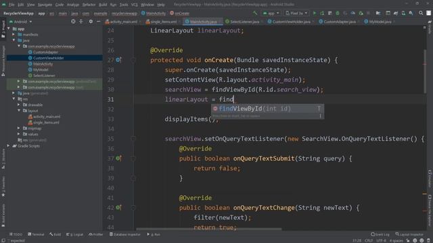Collapse the res folder arrow

coord(14,99)
